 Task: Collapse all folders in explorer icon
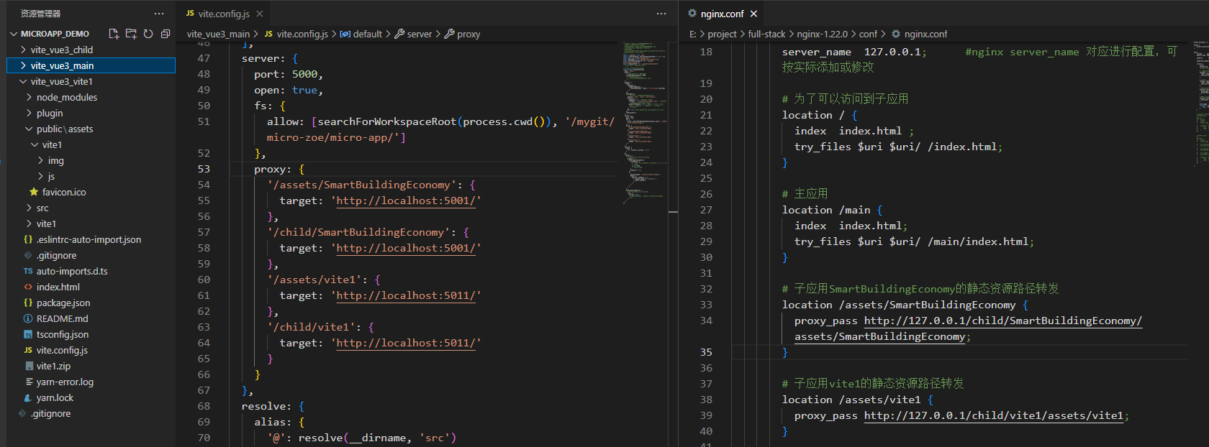click(x=166, y=34)
